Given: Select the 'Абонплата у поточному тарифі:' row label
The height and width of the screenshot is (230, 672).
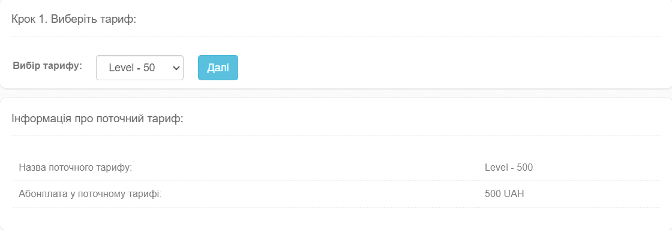Looking at the screenshot, I should click(90, 193).
